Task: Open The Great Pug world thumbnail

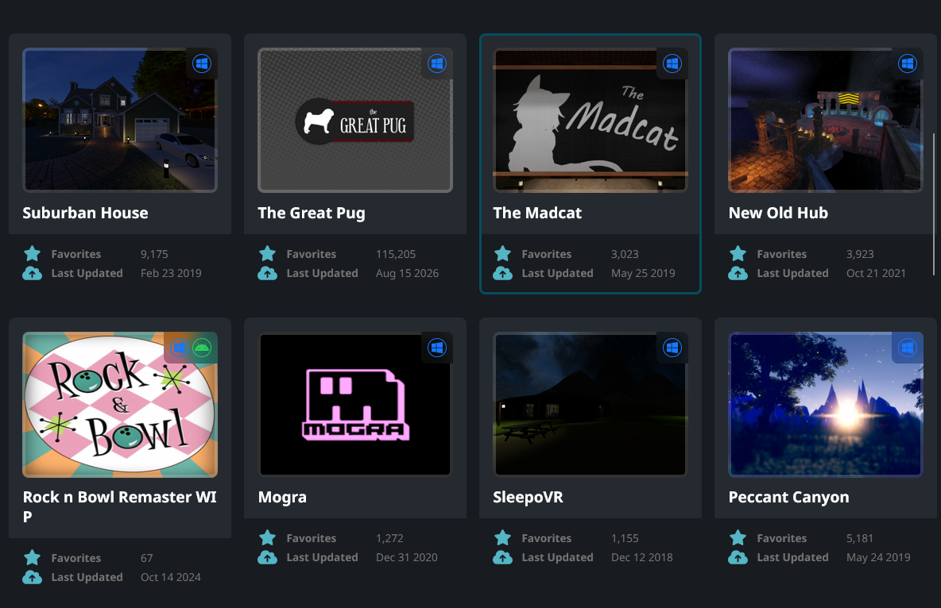Action: coord(355,120)
